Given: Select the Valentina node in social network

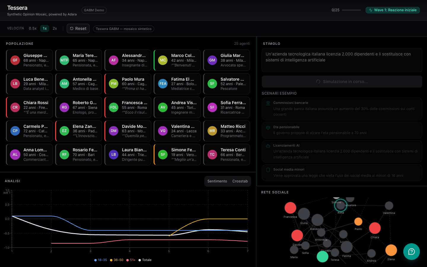Looking at the screenshot, I should pyautogui.click(x=389, y=206).
